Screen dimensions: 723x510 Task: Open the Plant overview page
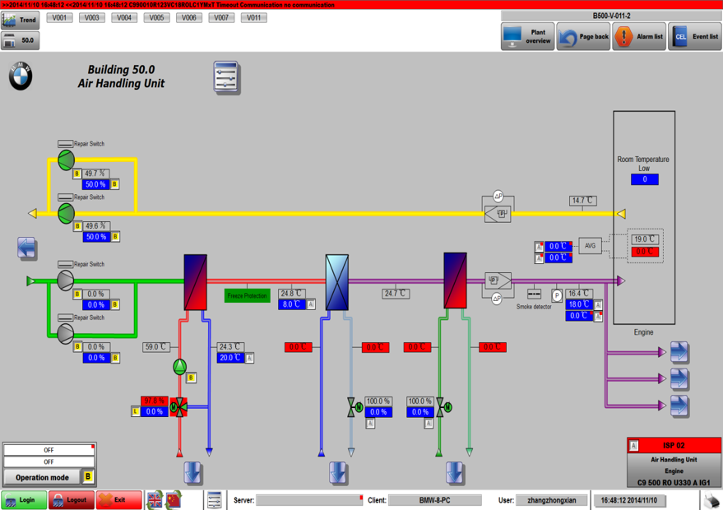click(x=527, y=36)
